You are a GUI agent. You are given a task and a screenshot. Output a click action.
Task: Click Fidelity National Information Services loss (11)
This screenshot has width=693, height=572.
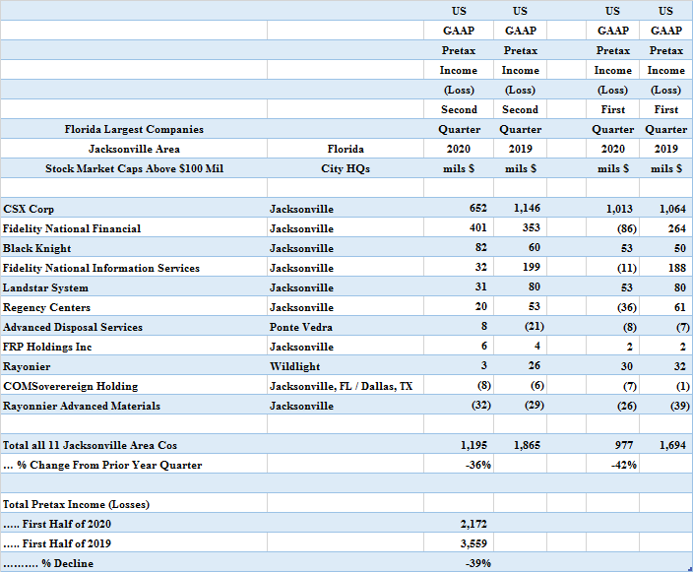(627, 268)
